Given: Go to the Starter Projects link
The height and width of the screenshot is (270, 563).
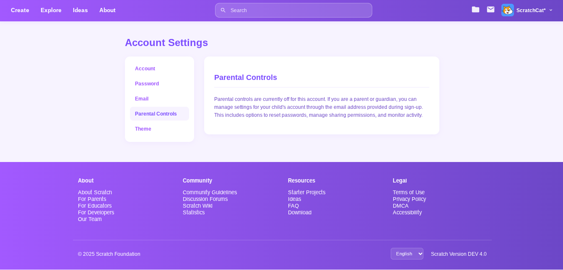Looking at the screenshot, I should pyautogui.click(x=306, y=193).
